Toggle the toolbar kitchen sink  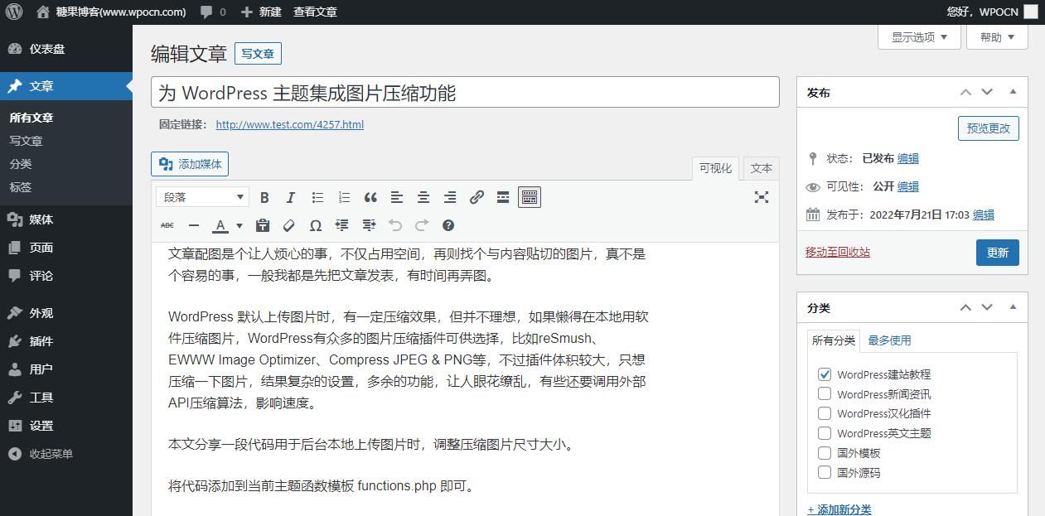[530, 197]
